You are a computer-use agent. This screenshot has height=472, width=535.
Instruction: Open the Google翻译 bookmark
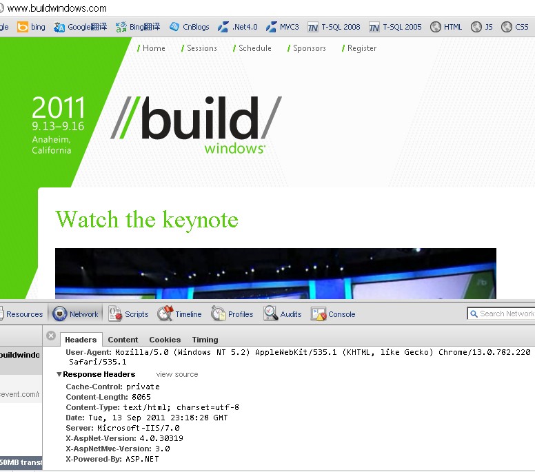point(80,27)
